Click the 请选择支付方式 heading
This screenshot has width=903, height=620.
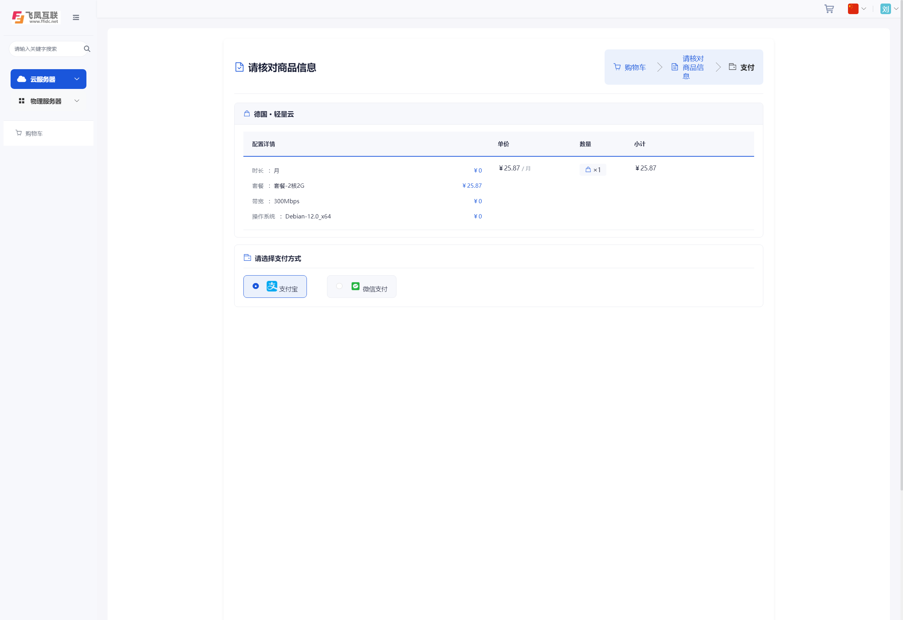click(278, 259)
